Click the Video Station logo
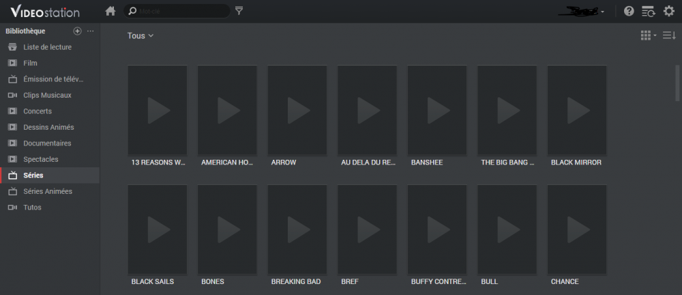682x295 pixels. click(x=45, y=12)
